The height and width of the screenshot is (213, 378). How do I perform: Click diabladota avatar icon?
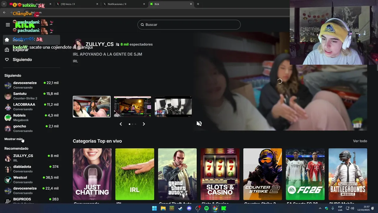pos(8,169)
